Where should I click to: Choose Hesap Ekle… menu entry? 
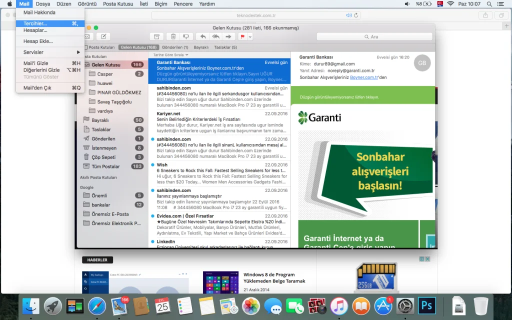[x=38, y=41]
